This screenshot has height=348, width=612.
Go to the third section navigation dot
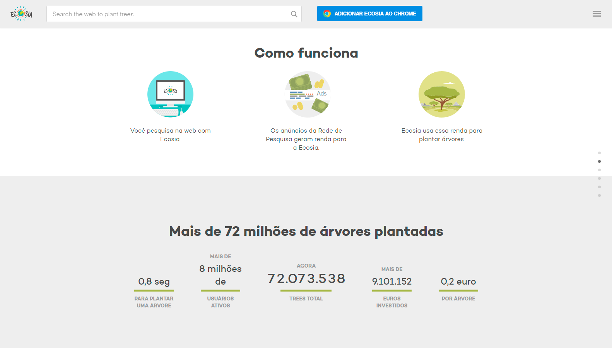(x=599, y=170)
